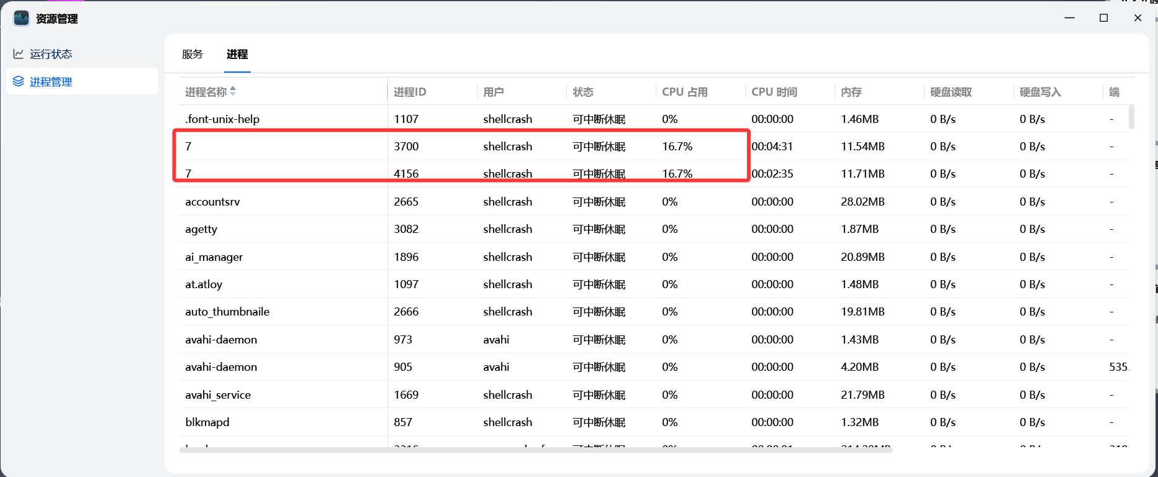
Task: Select the at.atloy process name
Action: (x=204, y=284)
